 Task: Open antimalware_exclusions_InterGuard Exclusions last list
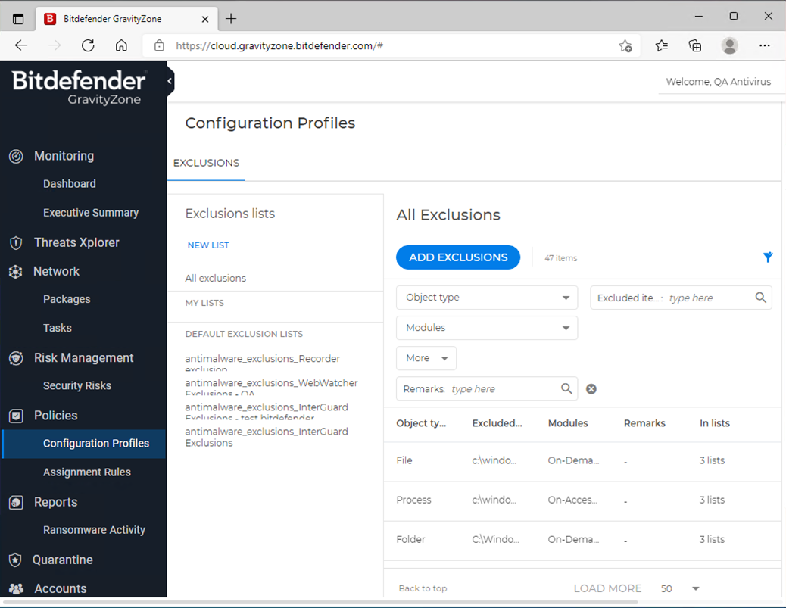(x=267, y=437)
